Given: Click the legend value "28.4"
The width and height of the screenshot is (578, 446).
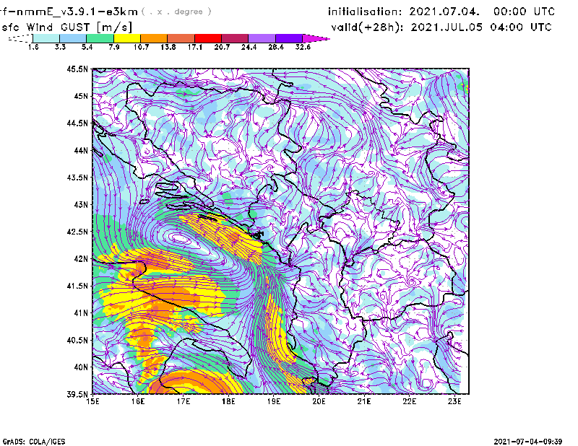Looking at the screenshot, I should 276,47.
